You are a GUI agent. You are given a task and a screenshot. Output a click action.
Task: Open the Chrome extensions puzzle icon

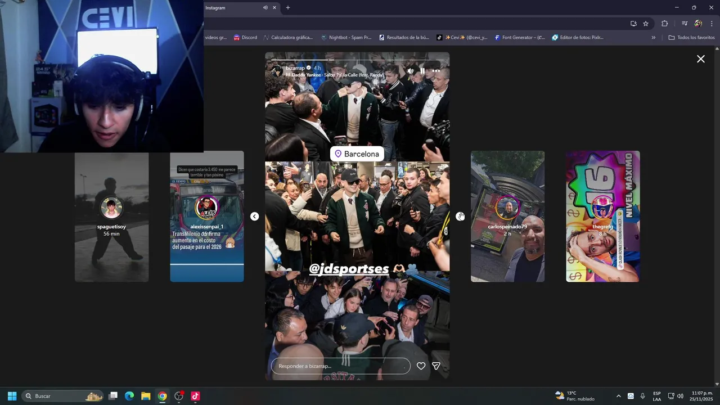coord(665,24)
